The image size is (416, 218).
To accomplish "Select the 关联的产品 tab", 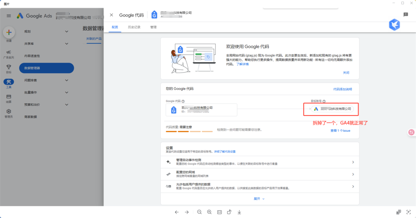I will [94, 39].
